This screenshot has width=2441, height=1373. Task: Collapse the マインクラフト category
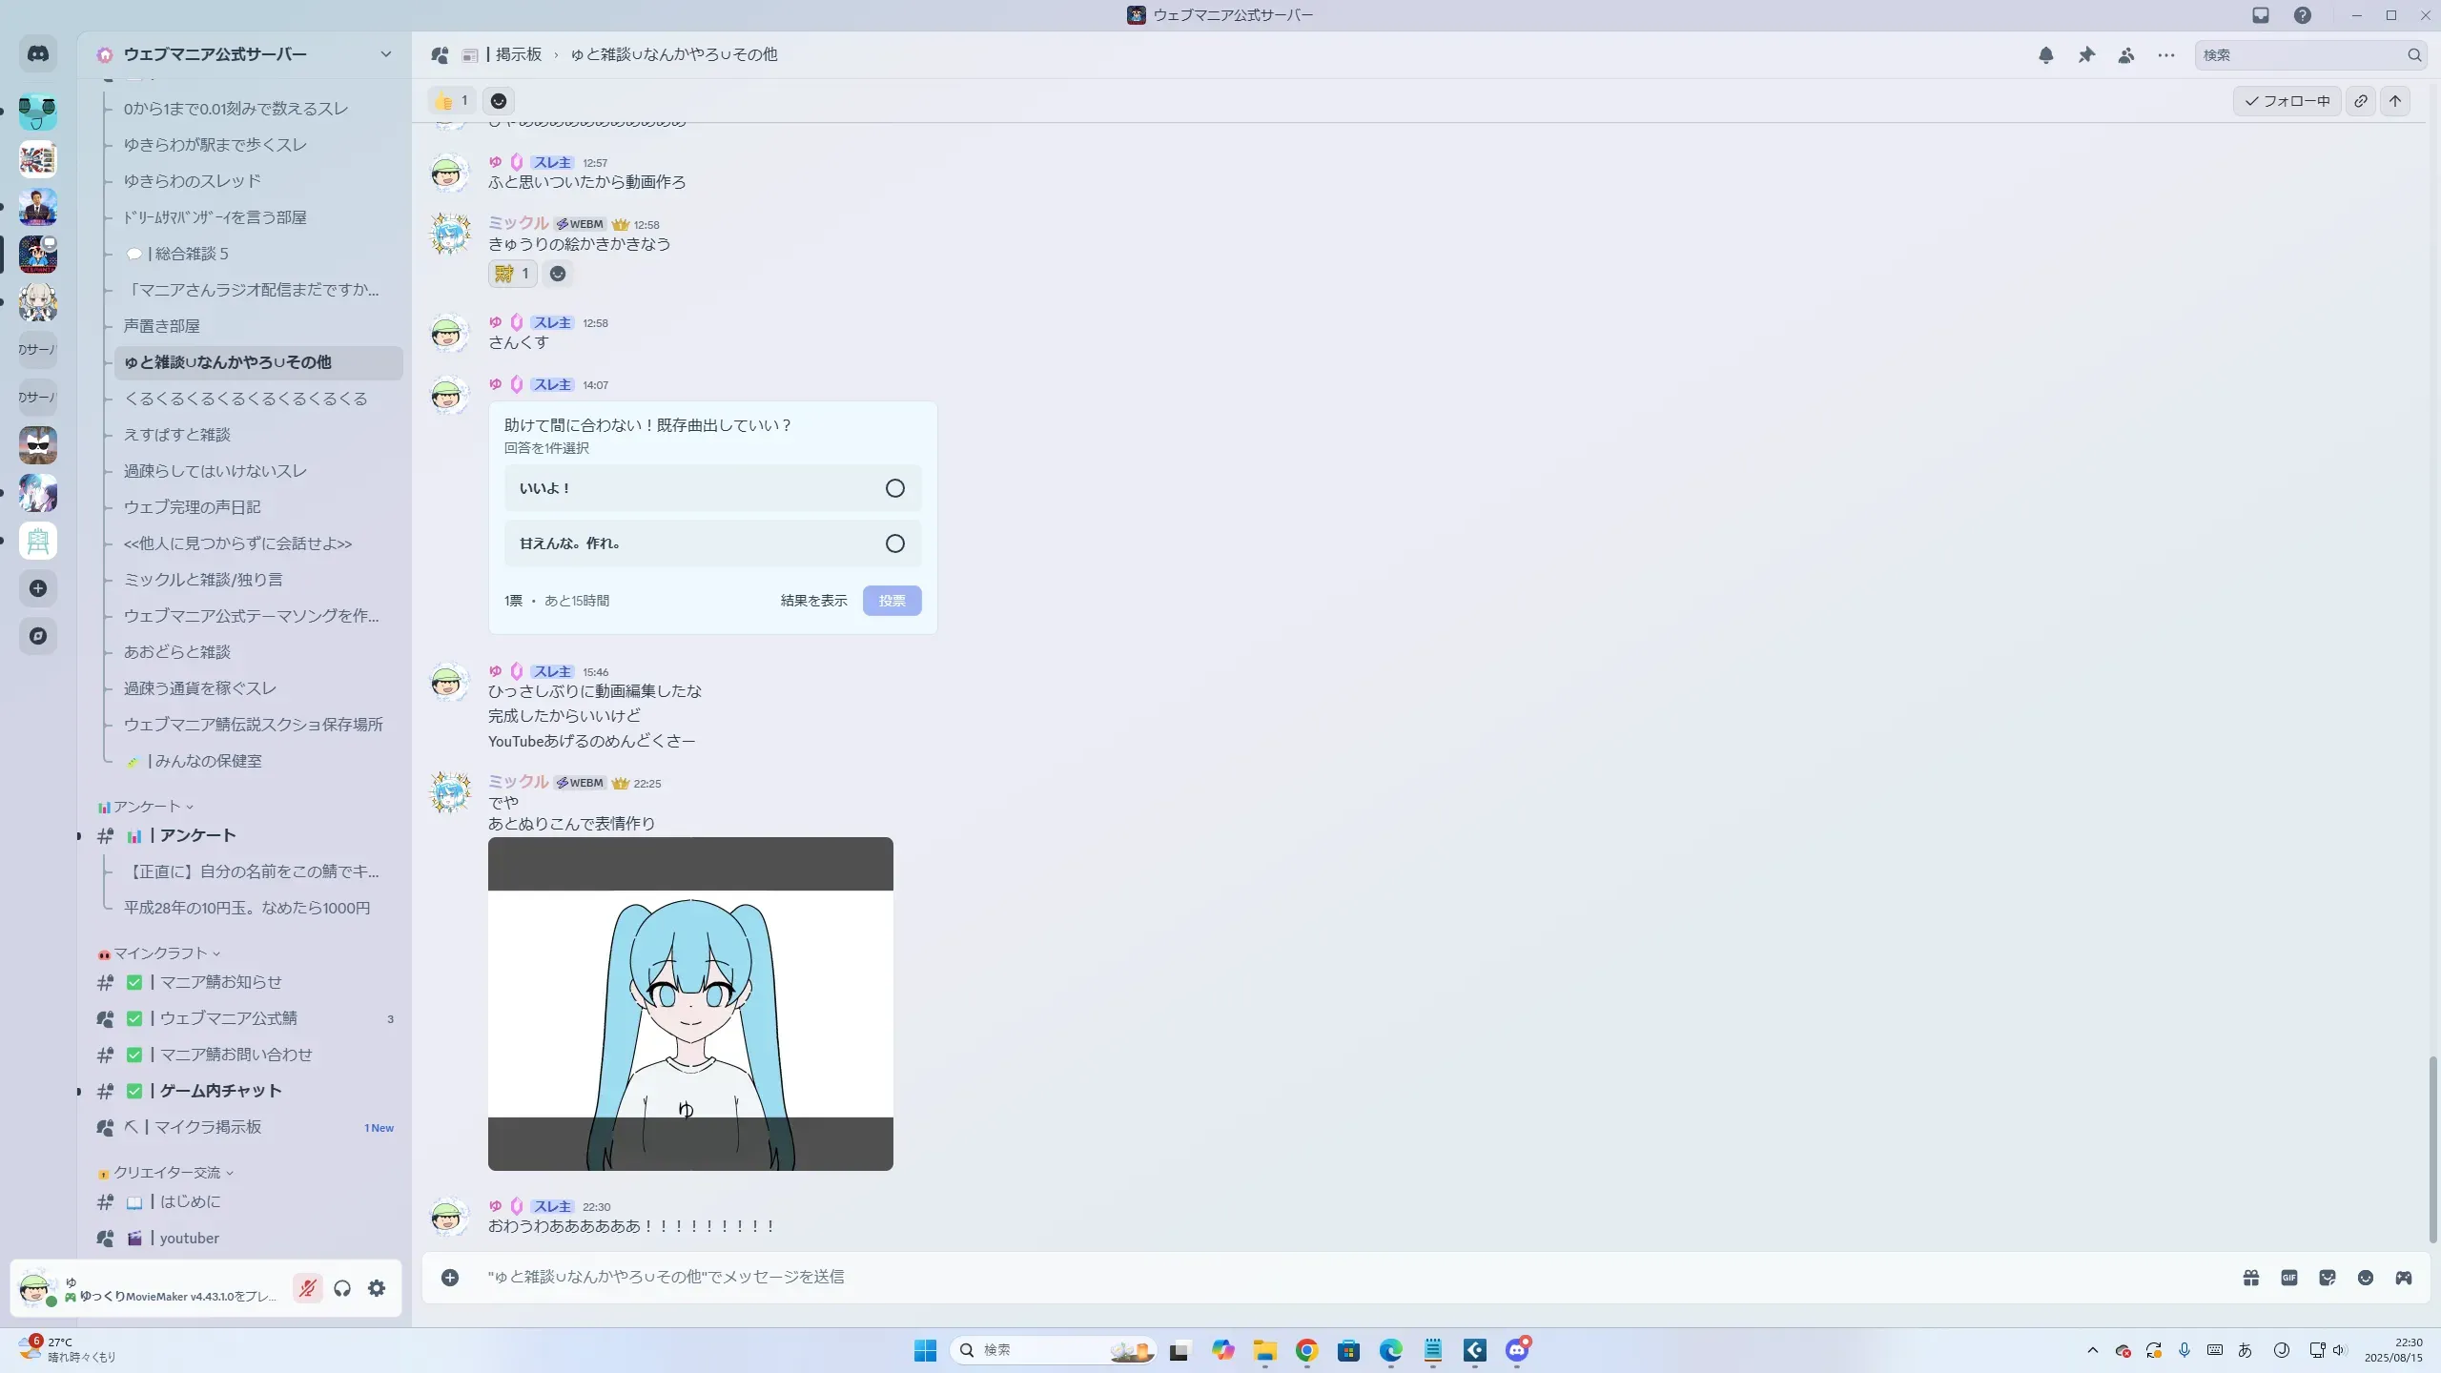coord(160,953)
